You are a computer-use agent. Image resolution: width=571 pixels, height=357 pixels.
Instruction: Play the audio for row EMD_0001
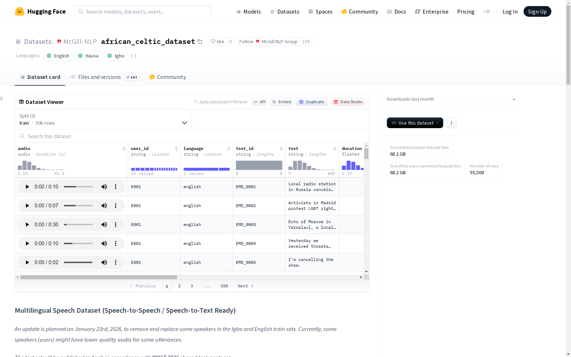click(x=27, y=187)
